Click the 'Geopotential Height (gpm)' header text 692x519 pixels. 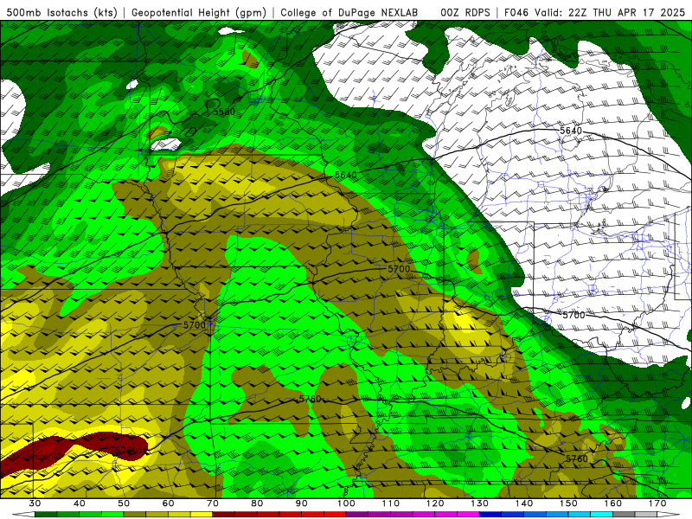(199, 13)
